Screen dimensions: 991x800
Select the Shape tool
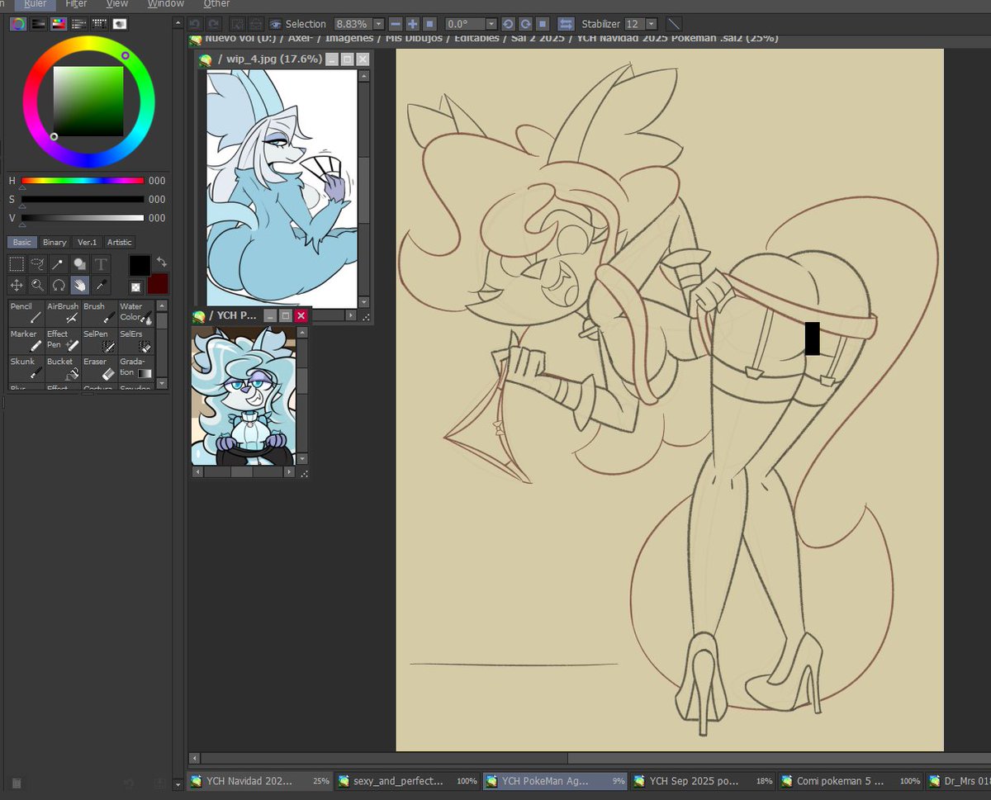tap(79, 264)
